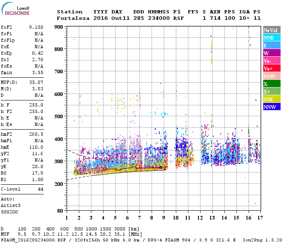Click the time stamp 234000
The image size is (283, 243).
(x=158, y=18)
